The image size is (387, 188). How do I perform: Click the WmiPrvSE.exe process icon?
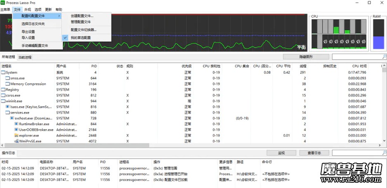[16, 141]
